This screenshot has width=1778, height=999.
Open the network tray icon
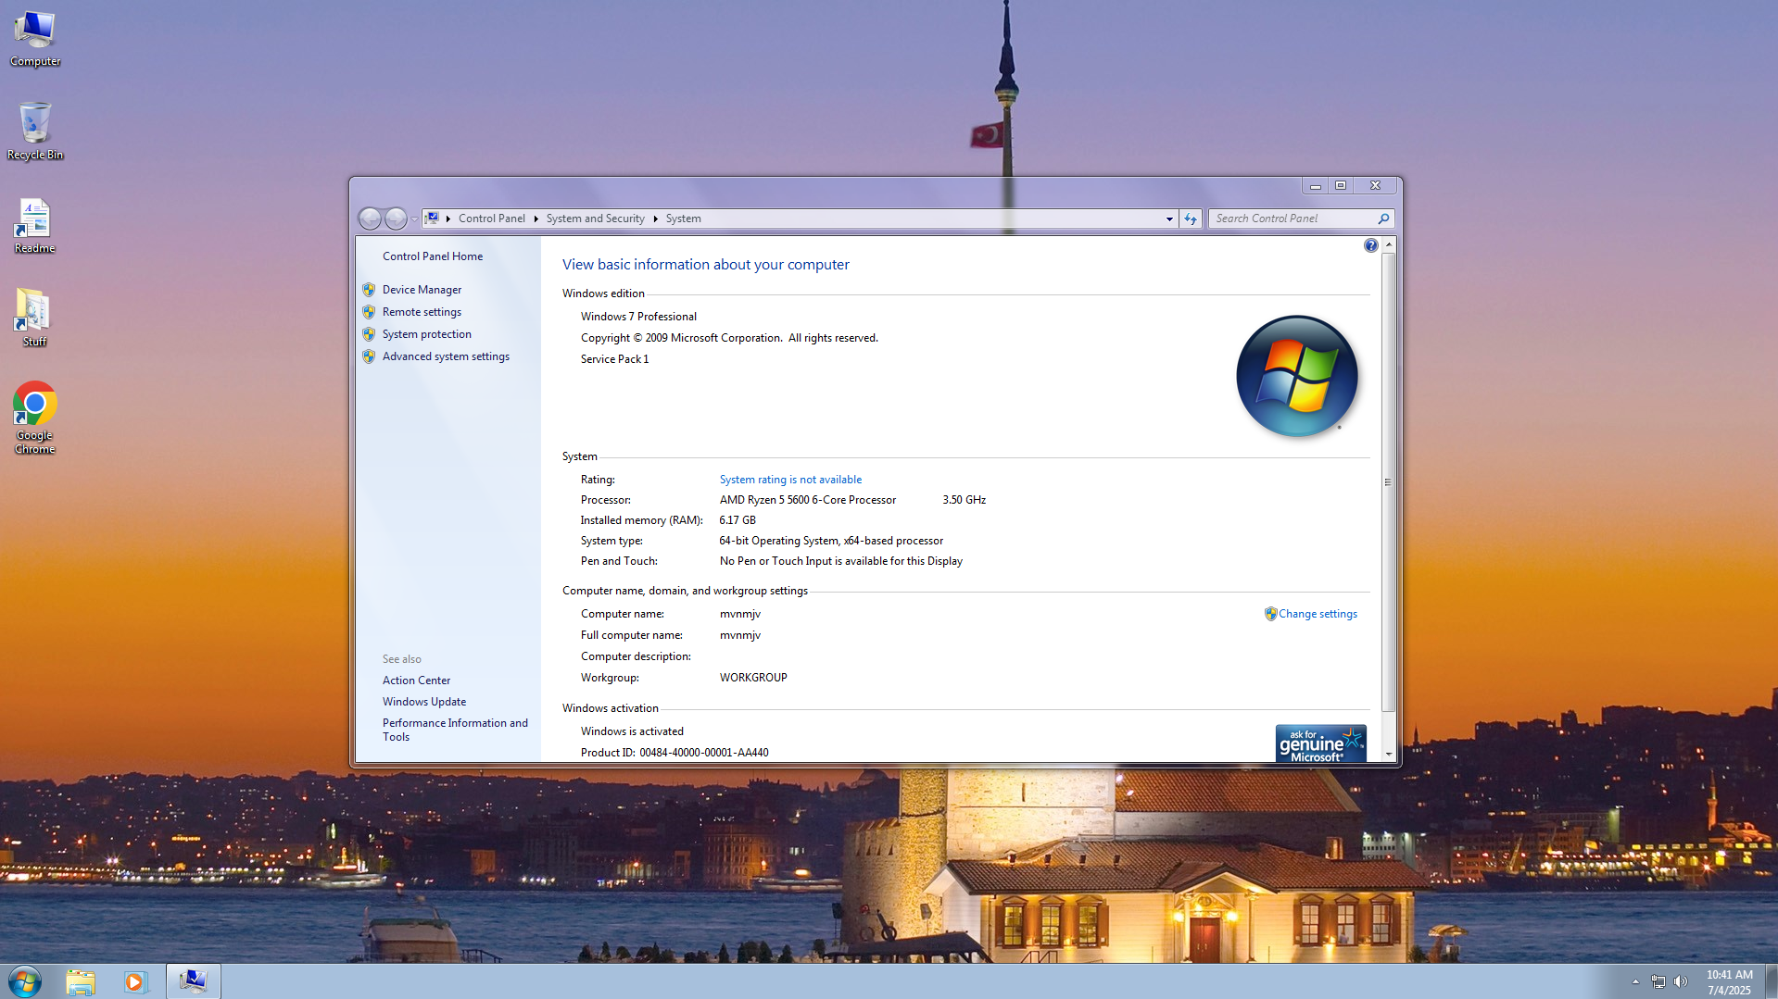(x=1658, y=981)
